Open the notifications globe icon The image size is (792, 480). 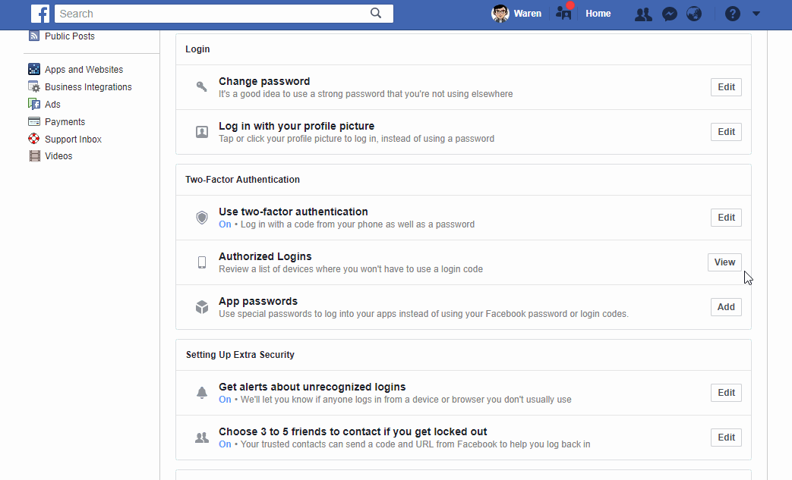pos(694,14)
